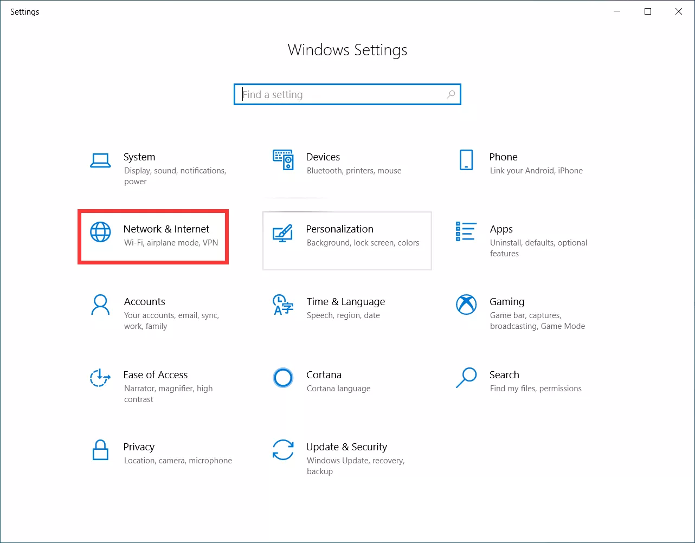Click 'Background, lock screen, colors' text
The height and width of the screenshot is (543, 695).
(x=363, y=243)
